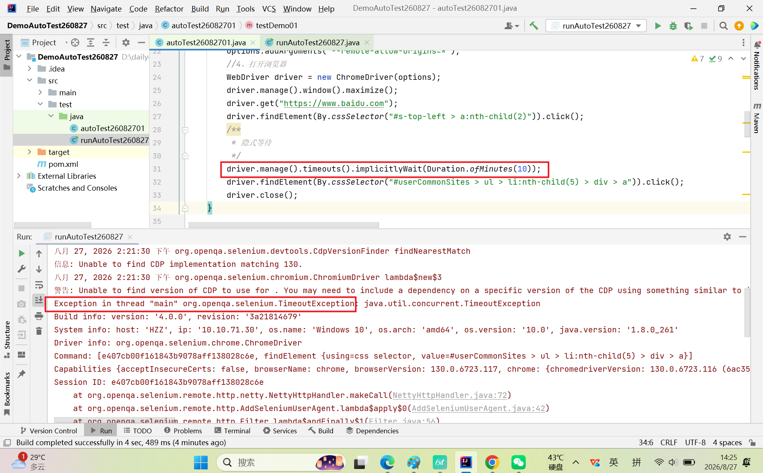Jump to next highlighted error arrow

pos(743,59)
